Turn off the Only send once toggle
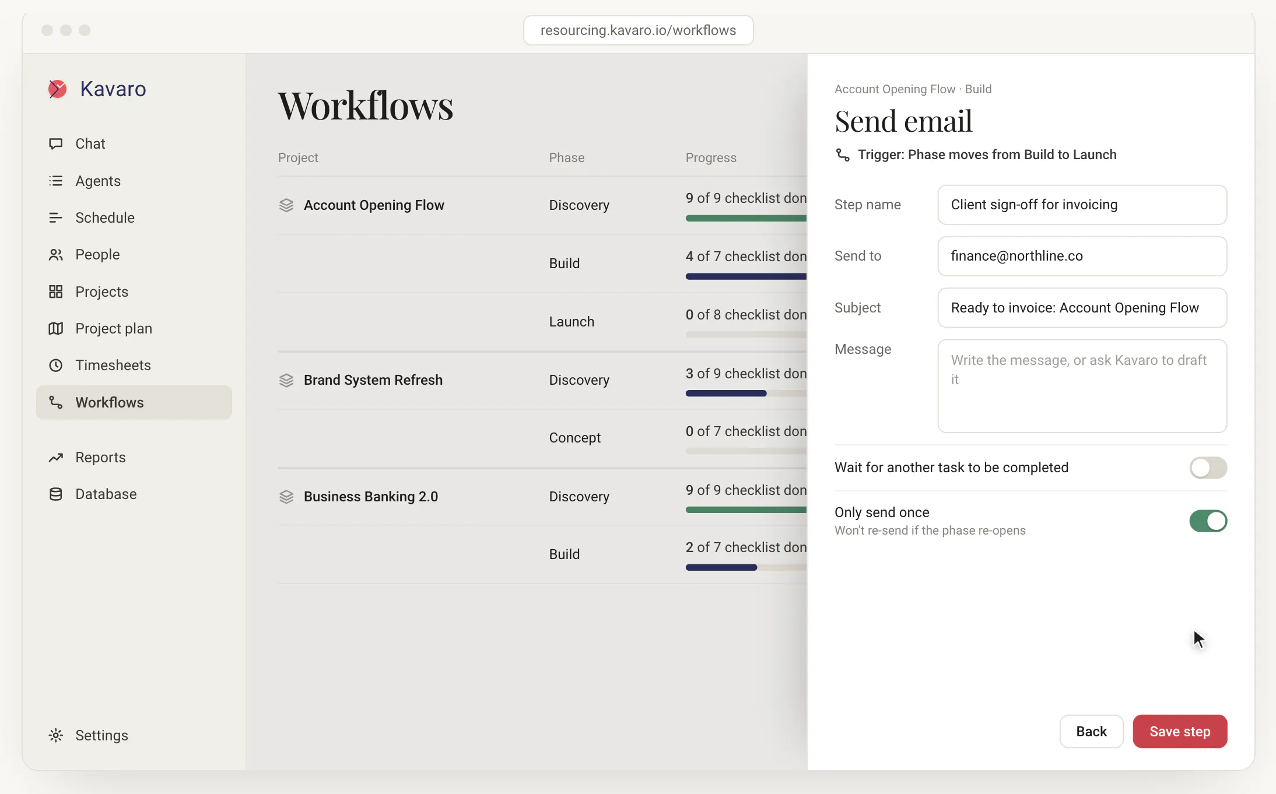This screenshot has height=794, width=1276. [x=1208, y=521]
